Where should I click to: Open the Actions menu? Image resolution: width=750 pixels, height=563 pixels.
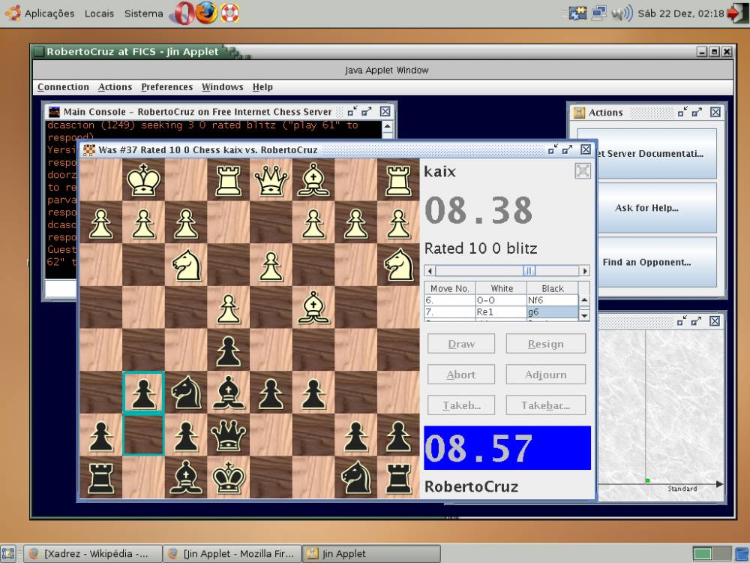pos(115,86)
